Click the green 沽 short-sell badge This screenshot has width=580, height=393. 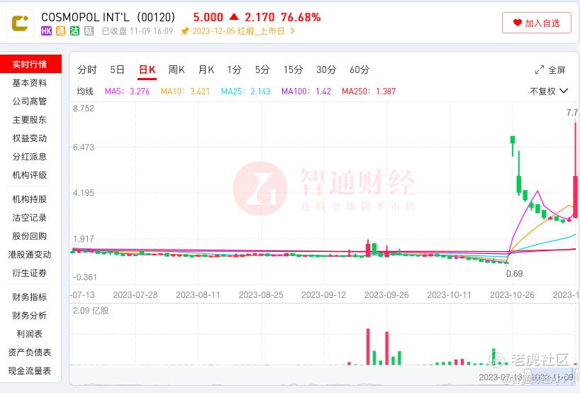(74, 31)
